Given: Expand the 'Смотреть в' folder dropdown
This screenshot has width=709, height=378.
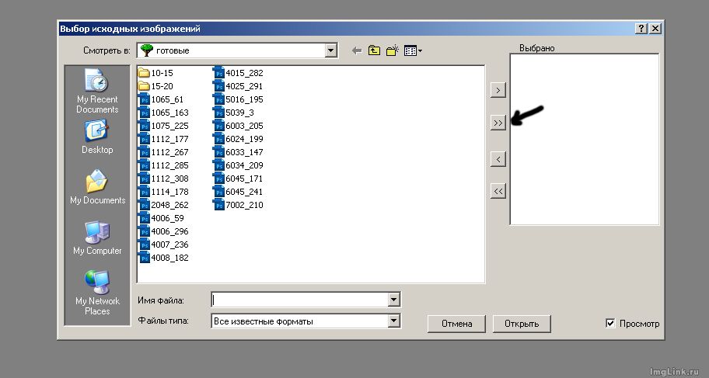Looking at the screenshot, I should coord(331,50).
